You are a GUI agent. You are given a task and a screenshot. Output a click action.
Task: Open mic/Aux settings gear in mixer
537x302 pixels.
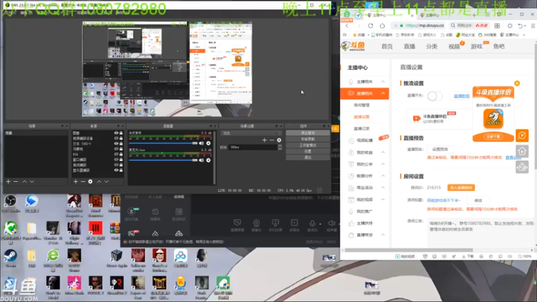coord(208,160)
